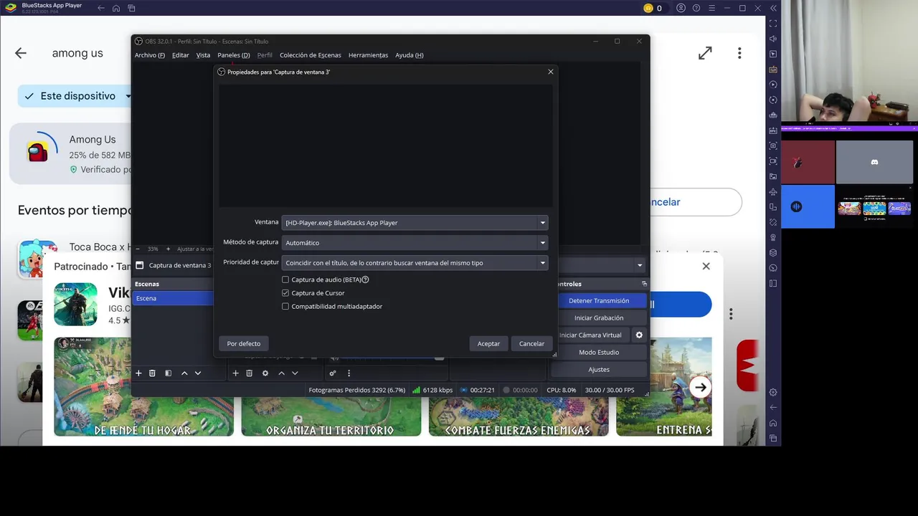Click BlueStacks multi-instance layers icon
The width and height of the screenshot is (918, 516).
[x=773, y=252]
